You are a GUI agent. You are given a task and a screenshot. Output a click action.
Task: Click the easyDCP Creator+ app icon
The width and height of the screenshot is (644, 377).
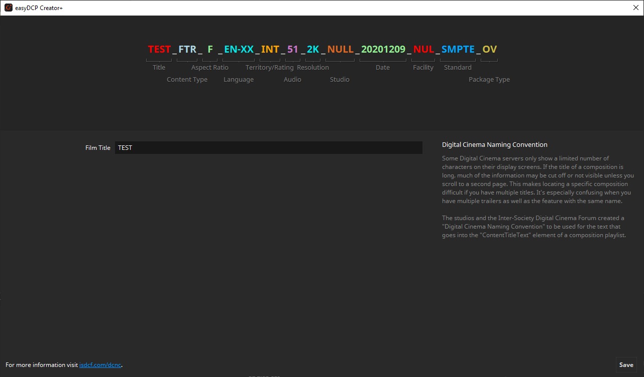(x=8, y=8)
